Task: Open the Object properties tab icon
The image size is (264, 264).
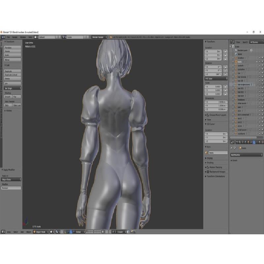Action: (248, 142)
